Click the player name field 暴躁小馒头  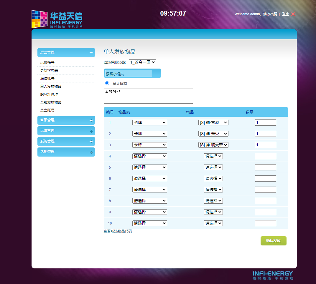click(x=129, y=73)
